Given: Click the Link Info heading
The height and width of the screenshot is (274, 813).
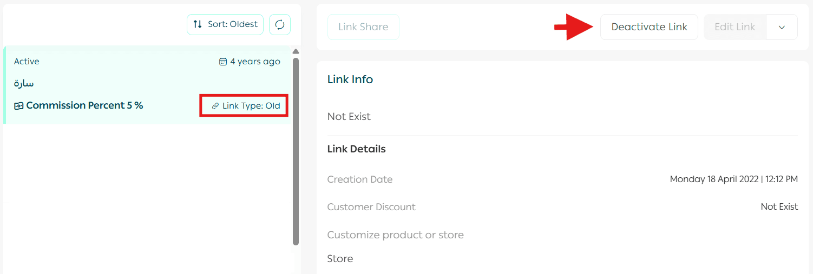Looking at the screenshot, I should click(x=350, y=79).
